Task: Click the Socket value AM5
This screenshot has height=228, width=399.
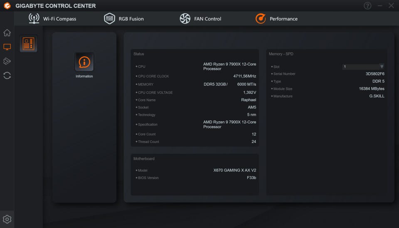Action: [252, 107]
